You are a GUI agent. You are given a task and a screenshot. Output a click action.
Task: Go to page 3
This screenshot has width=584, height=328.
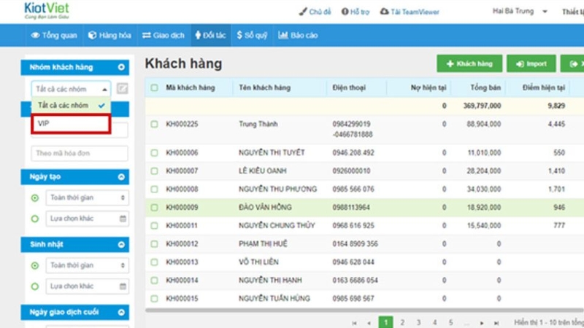coord(418,322)
